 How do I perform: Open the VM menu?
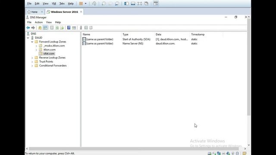(54, 3)
